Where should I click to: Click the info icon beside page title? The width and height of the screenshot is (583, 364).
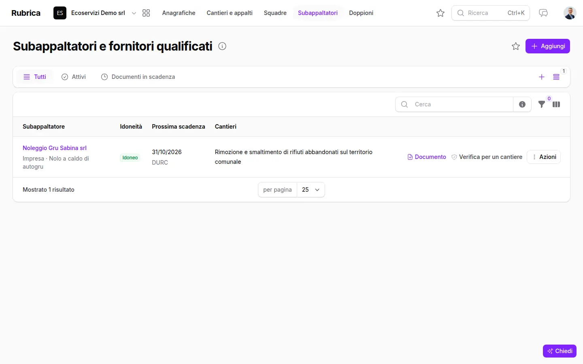[x=222, y=46]
